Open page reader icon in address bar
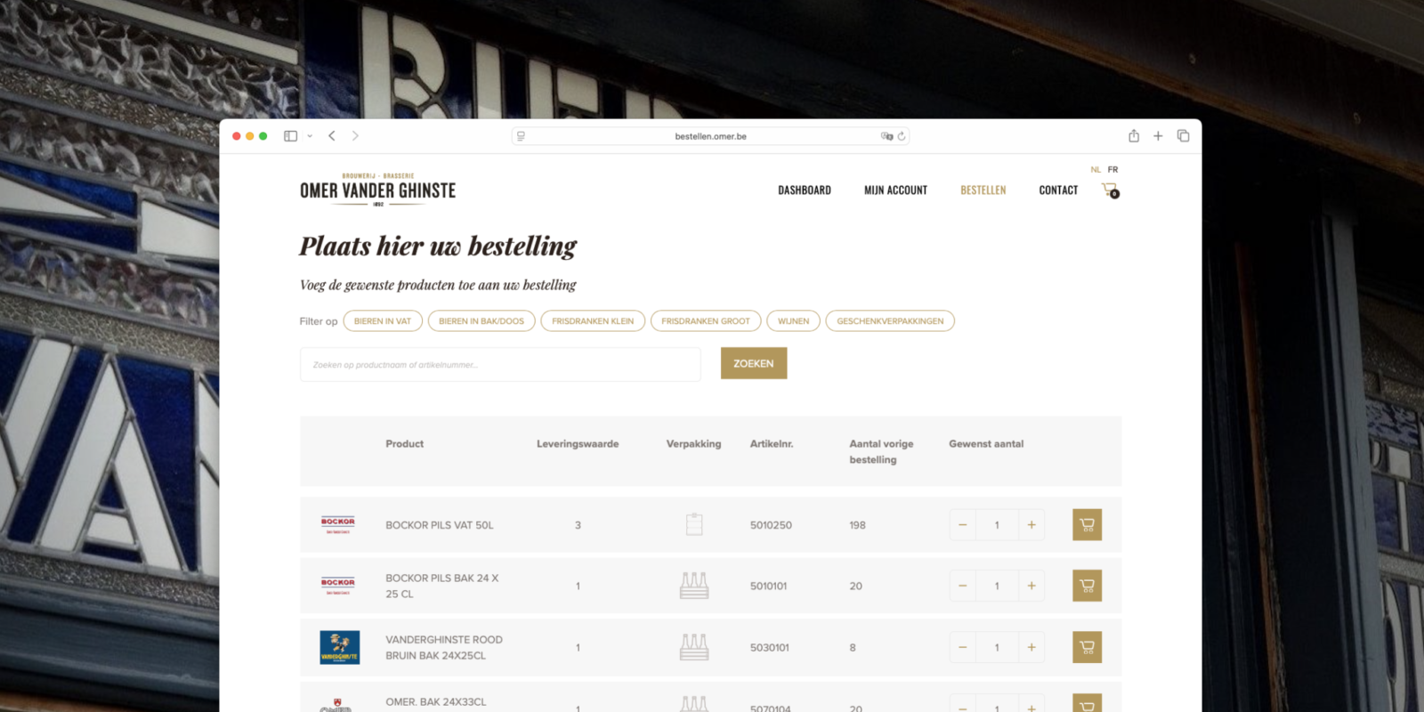Image resolution: width=1424 pixels, height=712 pixels. coord(521,136)
